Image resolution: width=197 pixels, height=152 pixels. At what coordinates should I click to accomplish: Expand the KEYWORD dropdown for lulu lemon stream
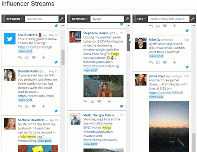click(15, 19)
